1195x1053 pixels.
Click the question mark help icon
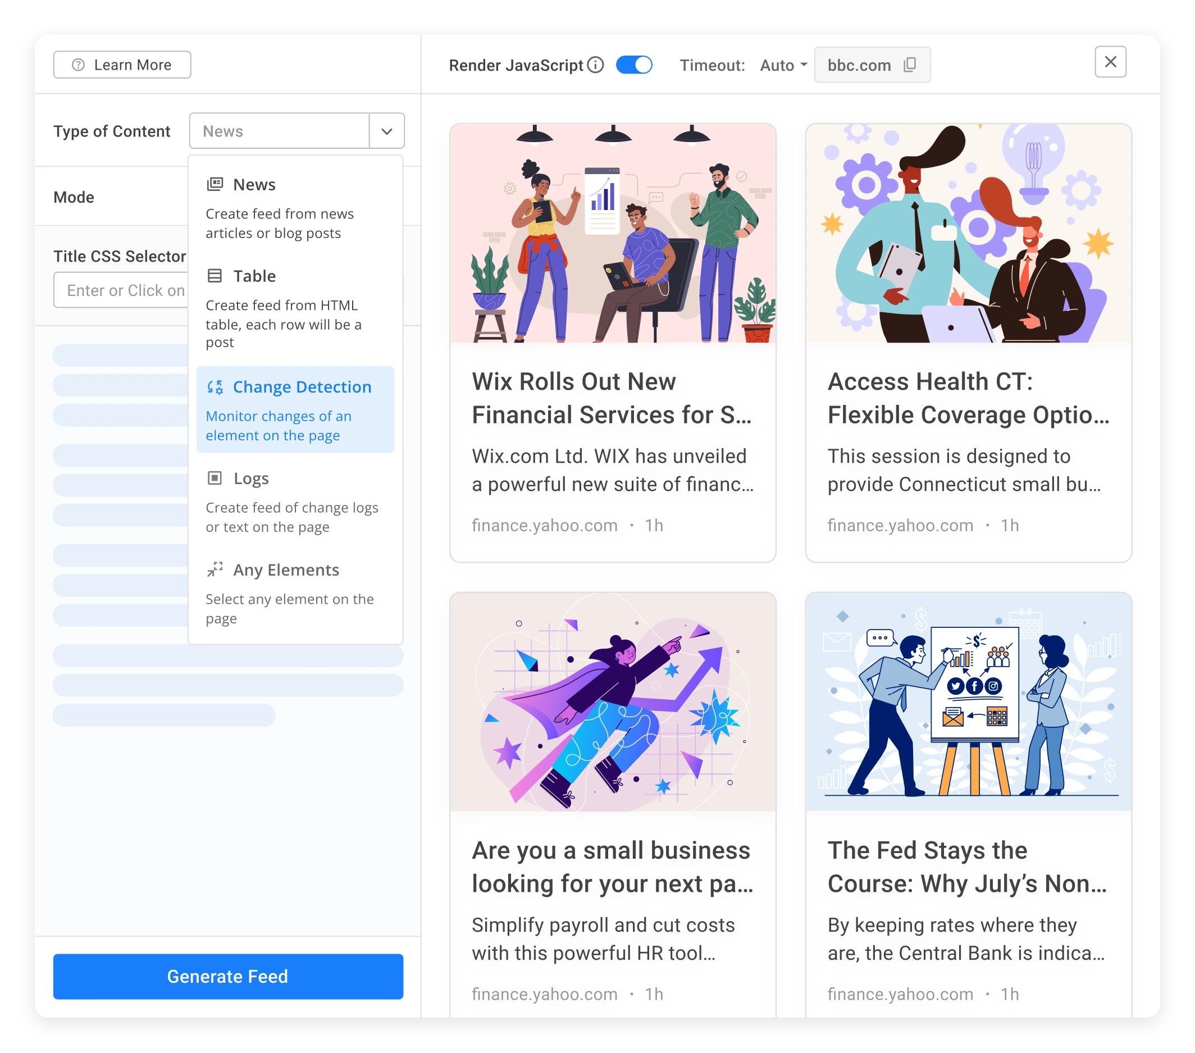pos(79,65)
